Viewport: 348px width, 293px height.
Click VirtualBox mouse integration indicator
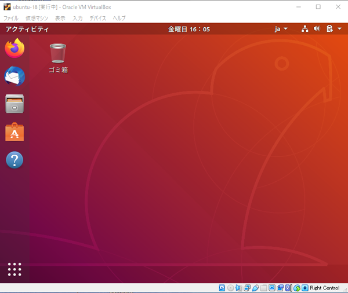297,288
